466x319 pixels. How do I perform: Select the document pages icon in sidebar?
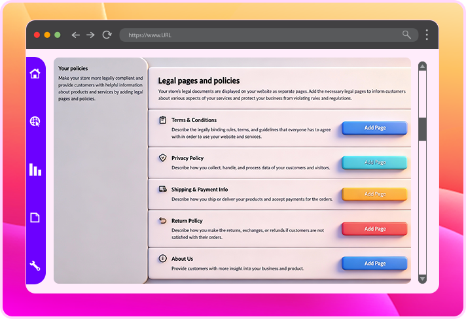point(35,218)
